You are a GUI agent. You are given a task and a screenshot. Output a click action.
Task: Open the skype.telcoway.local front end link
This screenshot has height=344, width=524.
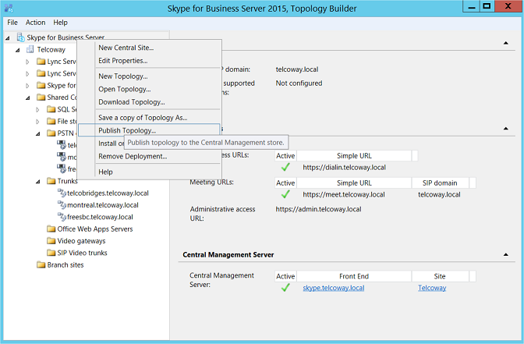coord(333,288)
